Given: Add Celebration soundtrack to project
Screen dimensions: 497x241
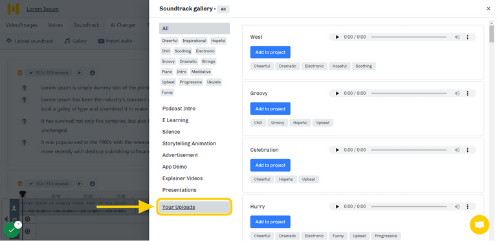Looking at the screenshot, I should (x=270, y=165).
